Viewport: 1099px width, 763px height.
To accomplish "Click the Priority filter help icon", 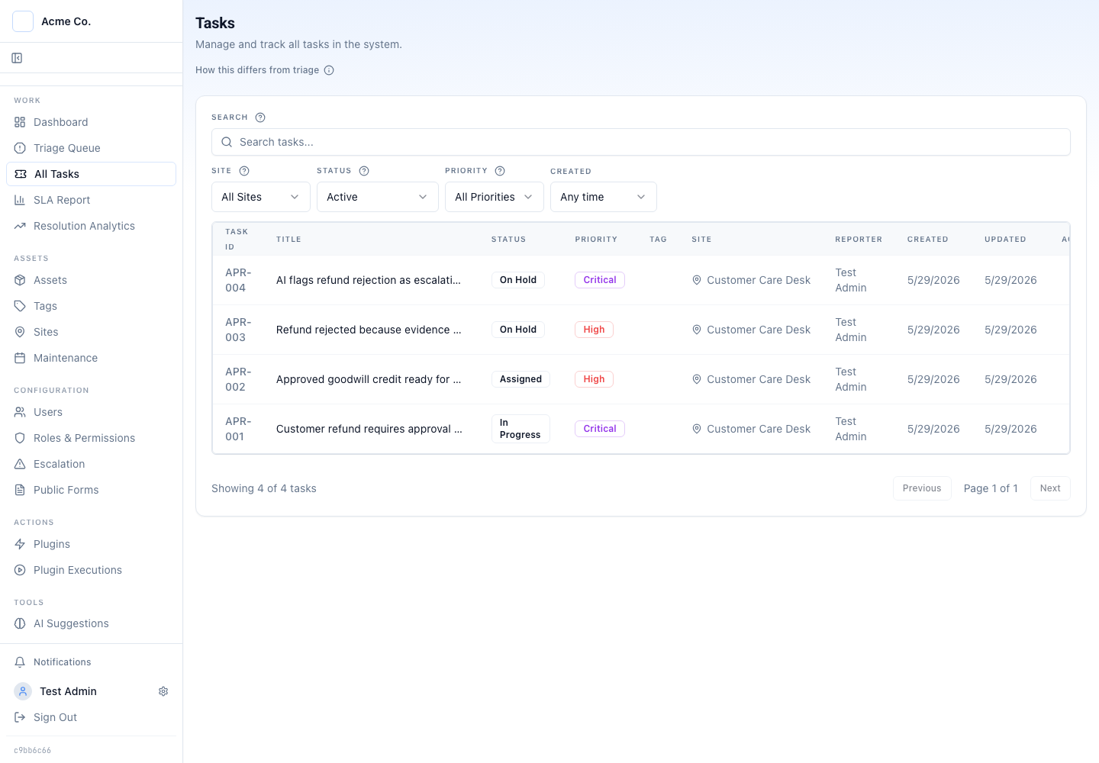I will (500, 171).
